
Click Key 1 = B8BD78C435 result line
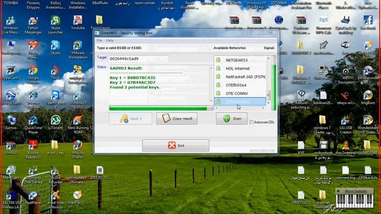132,78
